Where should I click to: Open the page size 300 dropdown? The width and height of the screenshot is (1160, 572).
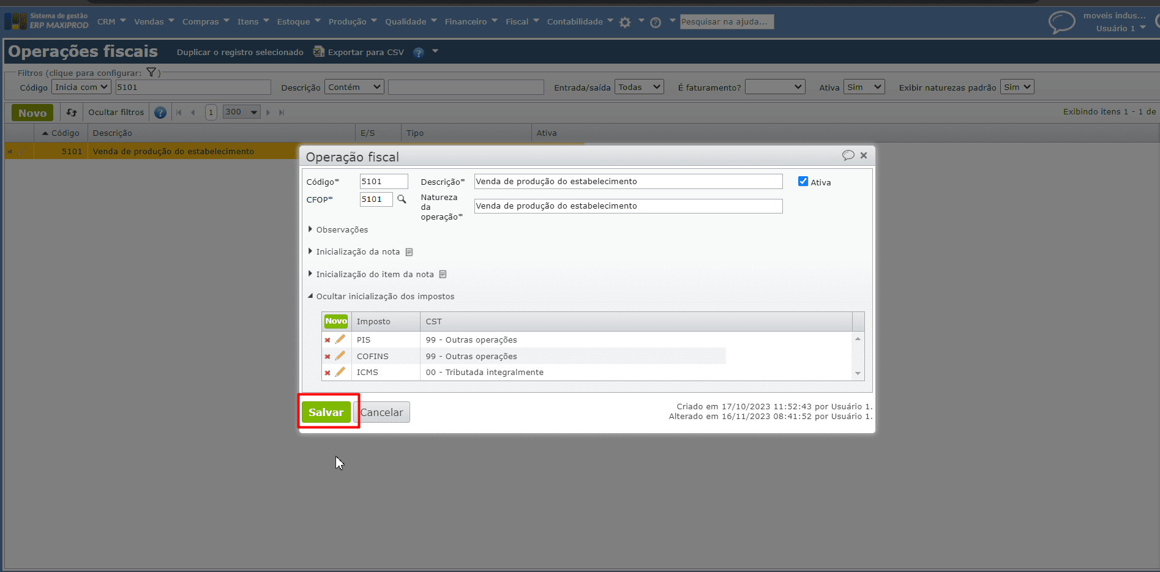pos(242,113)
